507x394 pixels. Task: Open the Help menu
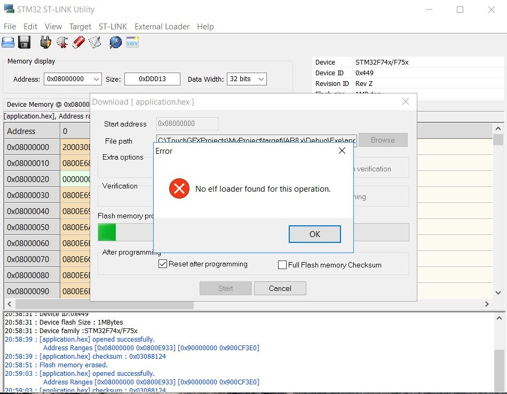click(205, 27)
